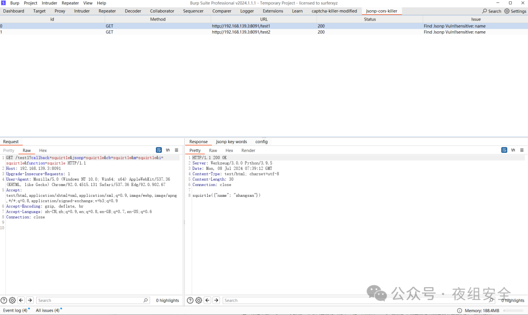Switch to the Dashboard tab
528x315 pixels.
14,11
